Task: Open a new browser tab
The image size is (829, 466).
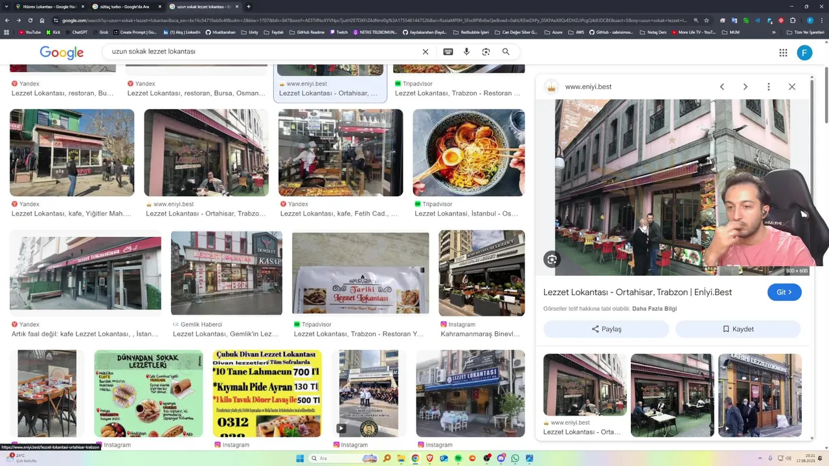Action: [248, 6]
